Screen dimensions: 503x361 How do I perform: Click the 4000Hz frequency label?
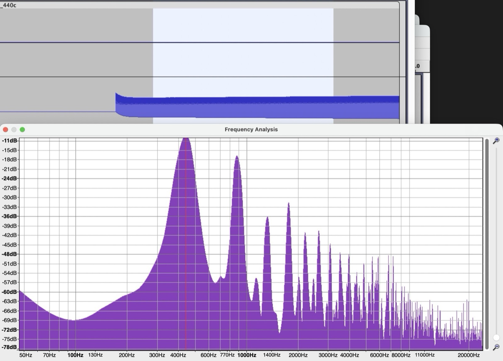[x=350, y=355]
